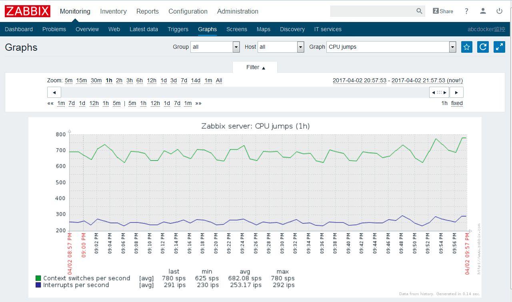
Task: Switch to the Latest data tab
Action: pos(144,29)
